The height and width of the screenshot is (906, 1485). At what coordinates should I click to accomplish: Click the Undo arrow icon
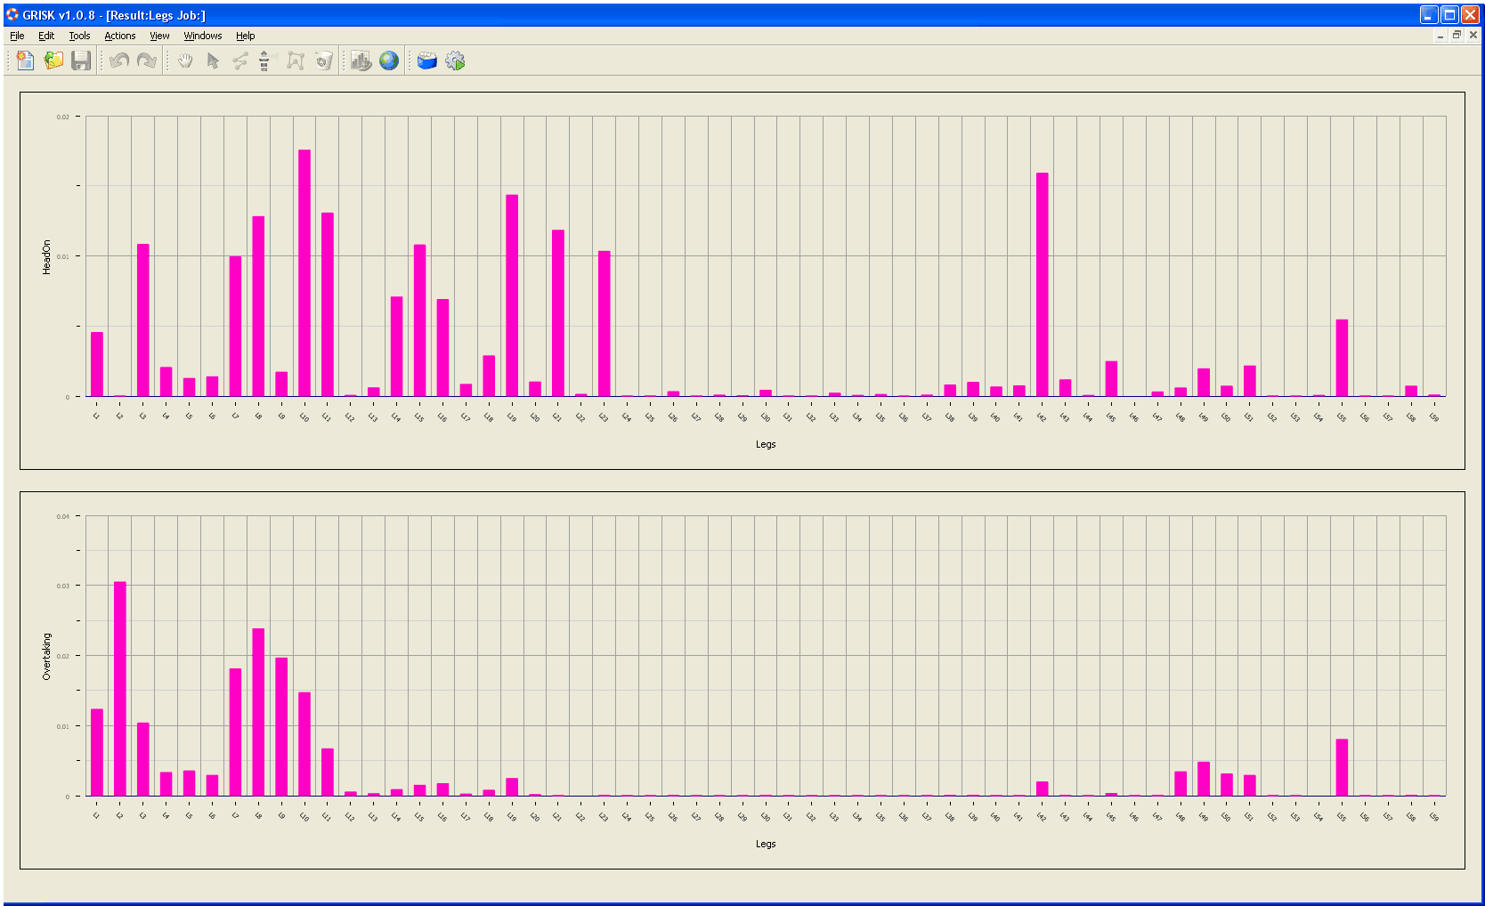(x=119, y=61)
